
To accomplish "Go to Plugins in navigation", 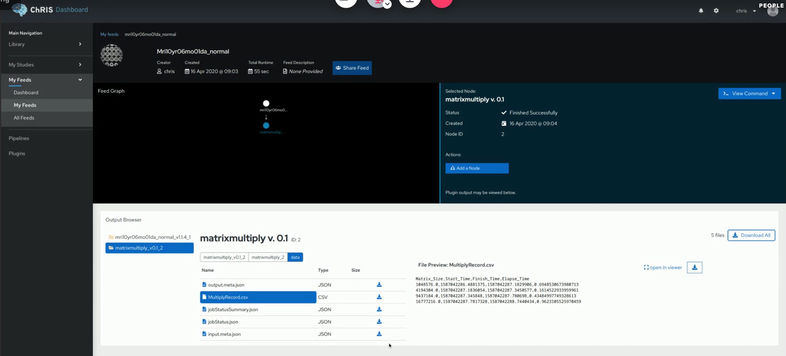I will [17, 153].
